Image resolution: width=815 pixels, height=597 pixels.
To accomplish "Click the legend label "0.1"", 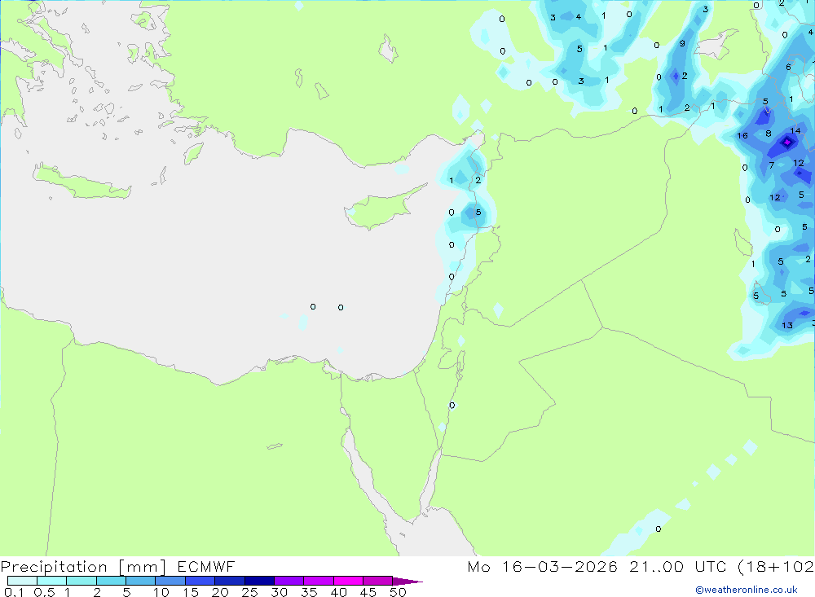I will [x=14, y=592].
